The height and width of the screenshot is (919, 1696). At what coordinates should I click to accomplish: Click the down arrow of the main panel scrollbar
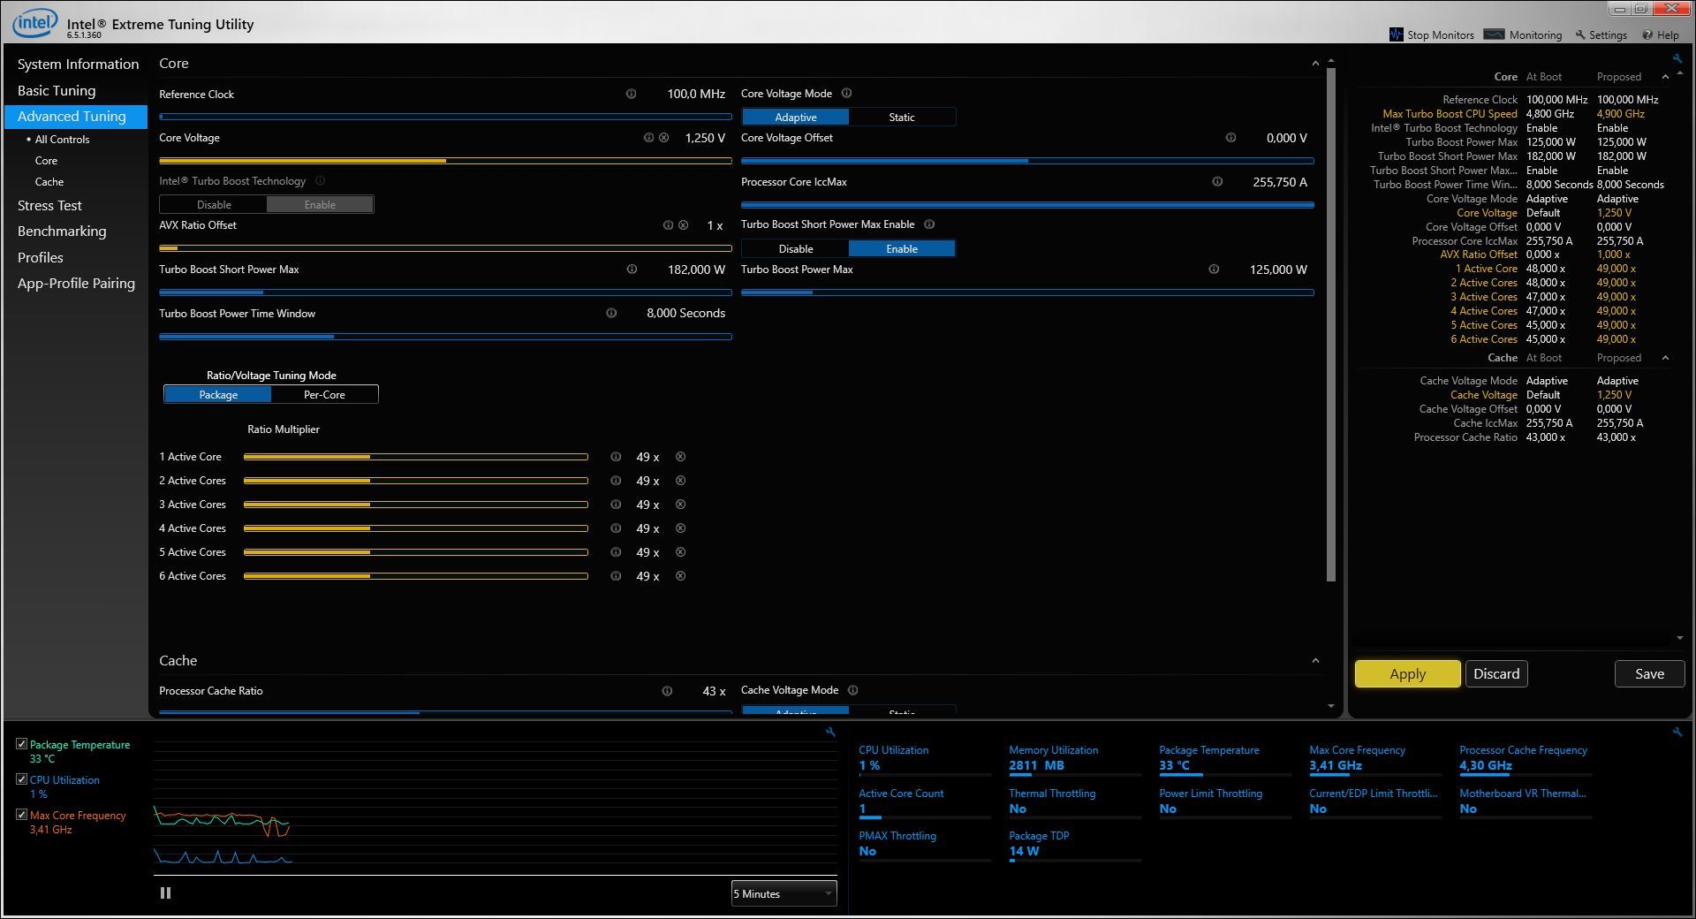(x=1331, y=706)
